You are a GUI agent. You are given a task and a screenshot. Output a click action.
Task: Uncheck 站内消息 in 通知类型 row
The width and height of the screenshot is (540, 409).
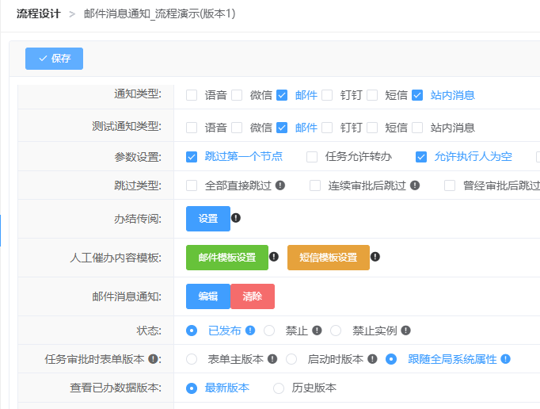tap(417, 96)
